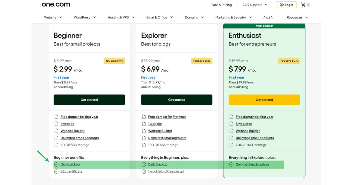Viewport: 353px width, 185px height.
Task: Click '100 GB SSD storage' text
Action: point(163,145)
